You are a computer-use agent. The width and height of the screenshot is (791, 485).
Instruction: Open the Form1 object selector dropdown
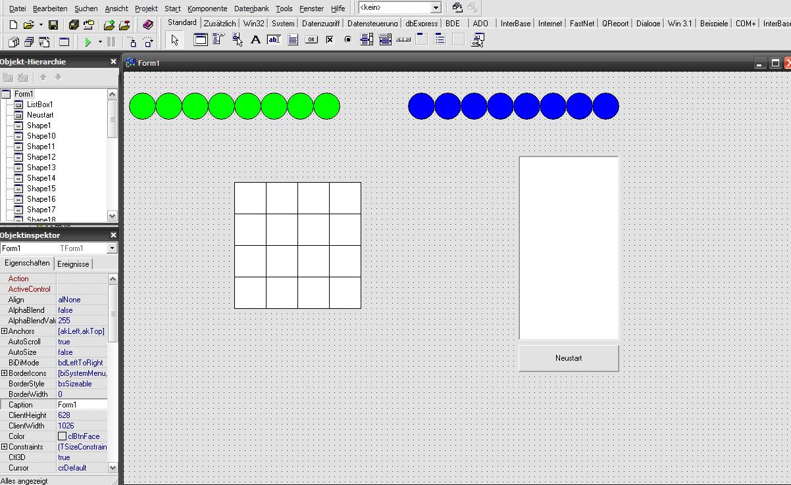click(112, 248)
